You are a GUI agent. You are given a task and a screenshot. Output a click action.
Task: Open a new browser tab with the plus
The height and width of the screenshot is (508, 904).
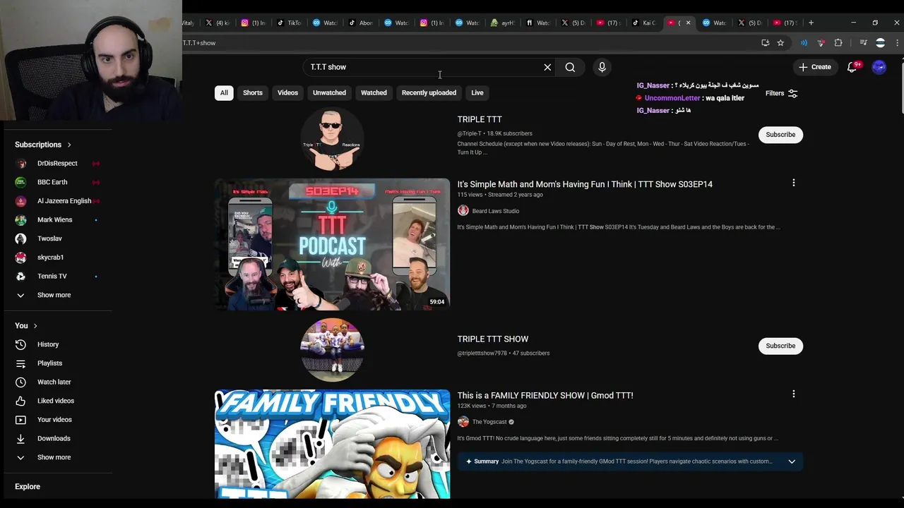811,23
